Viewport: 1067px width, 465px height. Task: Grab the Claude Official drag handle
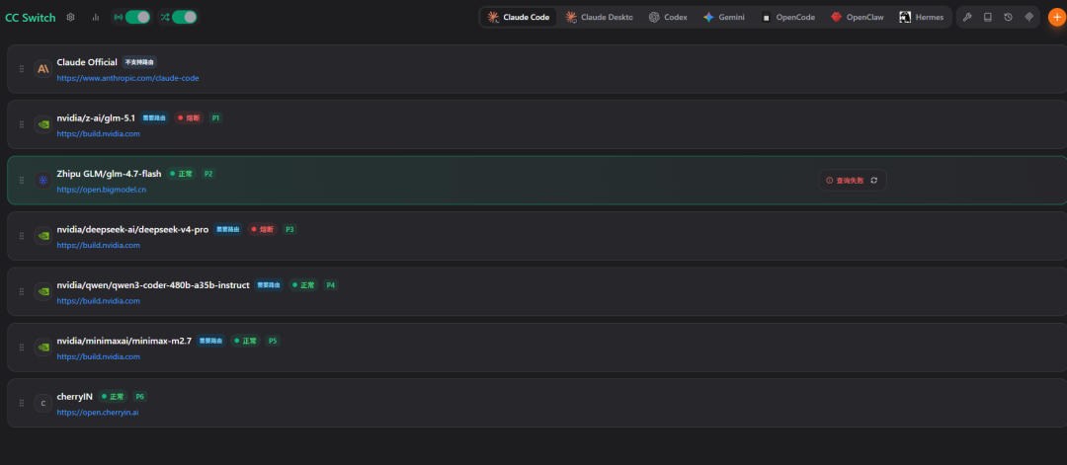[21, 69]
